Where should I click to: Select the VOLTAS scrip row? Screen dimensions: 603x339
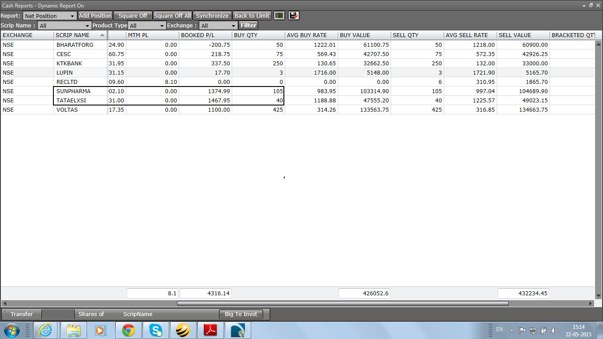[298, 109]
